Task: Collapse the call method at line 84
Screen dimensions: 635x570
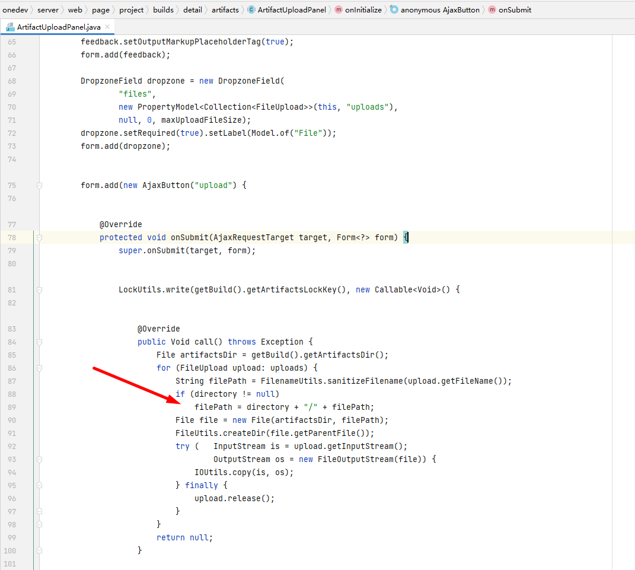Action: coord(39,342)
